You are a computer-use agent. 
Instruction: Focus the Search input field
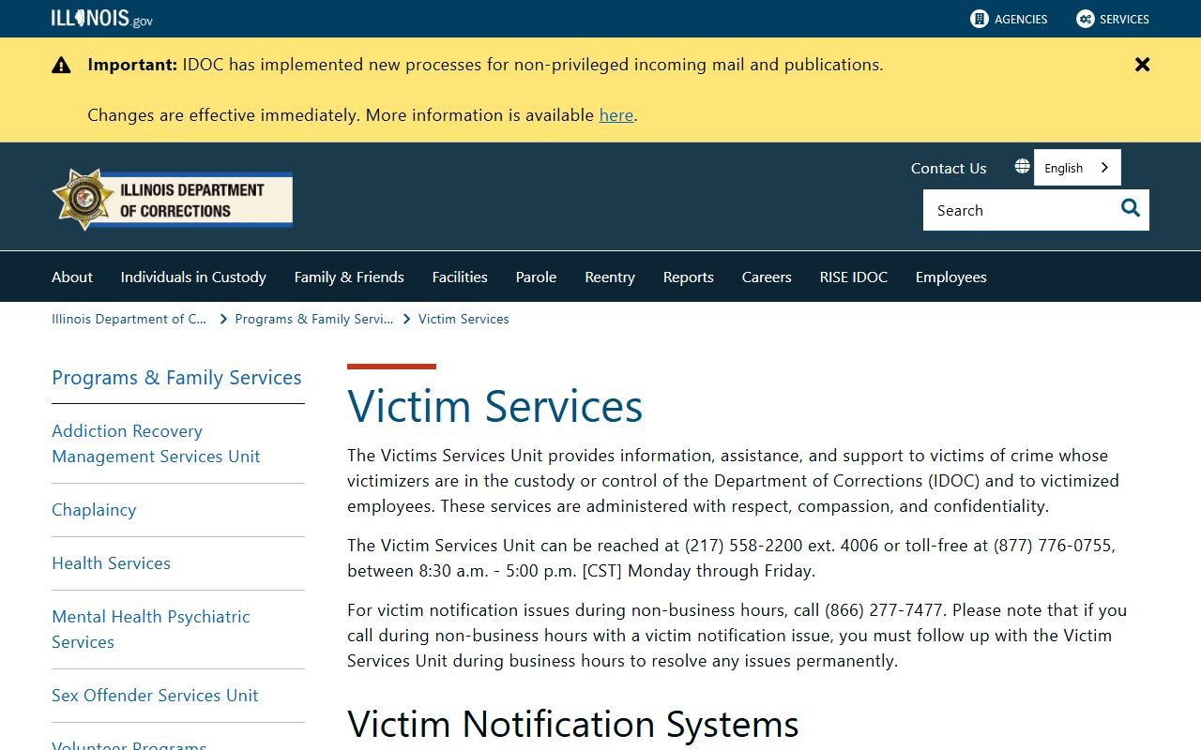click(x=1019, y=210)
